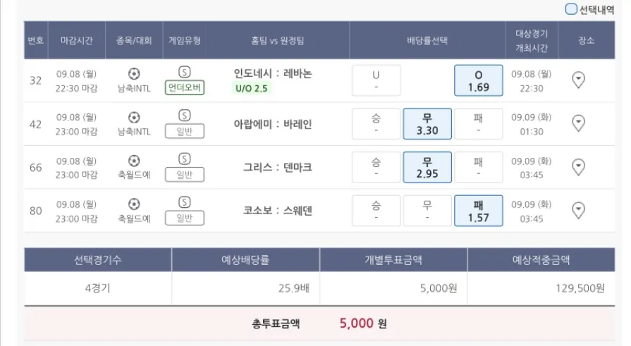Select 승 for 아랍에미 vs 바레인
The height and width of the screenshot is (346, 631).
376,124
